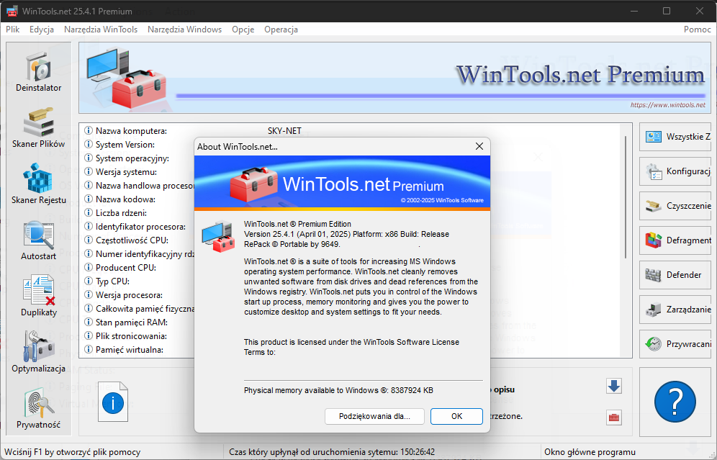This screenshot has width=717, height=460.
Task: Click info icon beside Plik stronicowania
Action: click(89, 335)
